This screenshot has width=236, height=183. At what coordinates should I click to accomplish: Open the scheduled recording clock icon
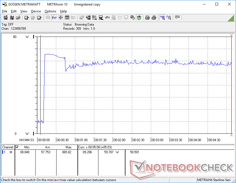133,18
